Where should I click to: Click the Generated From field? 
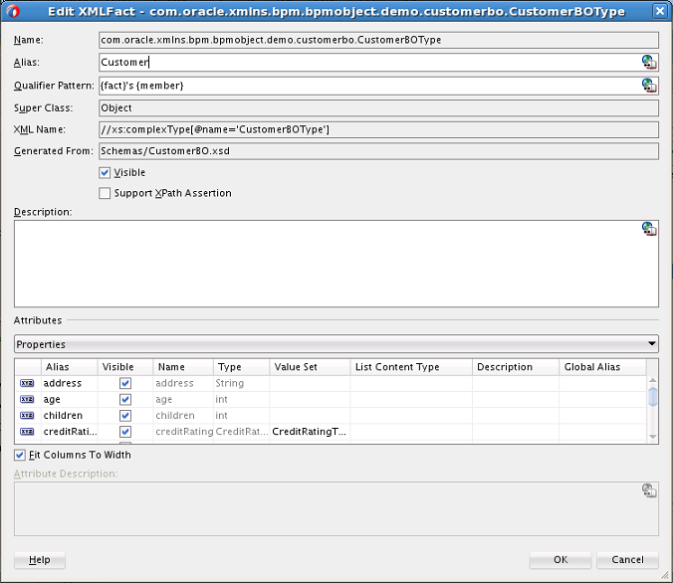coord(378,151)
